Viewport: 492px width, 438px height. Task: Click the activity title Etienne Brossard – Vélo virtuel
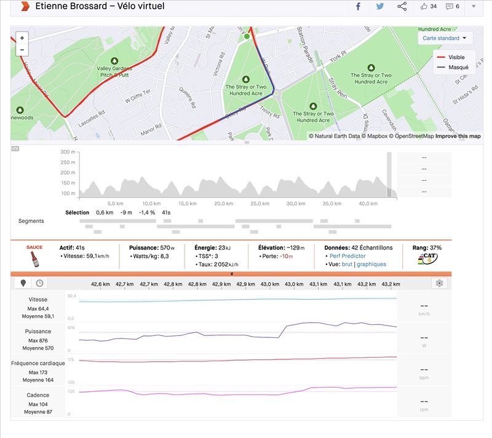100,6
